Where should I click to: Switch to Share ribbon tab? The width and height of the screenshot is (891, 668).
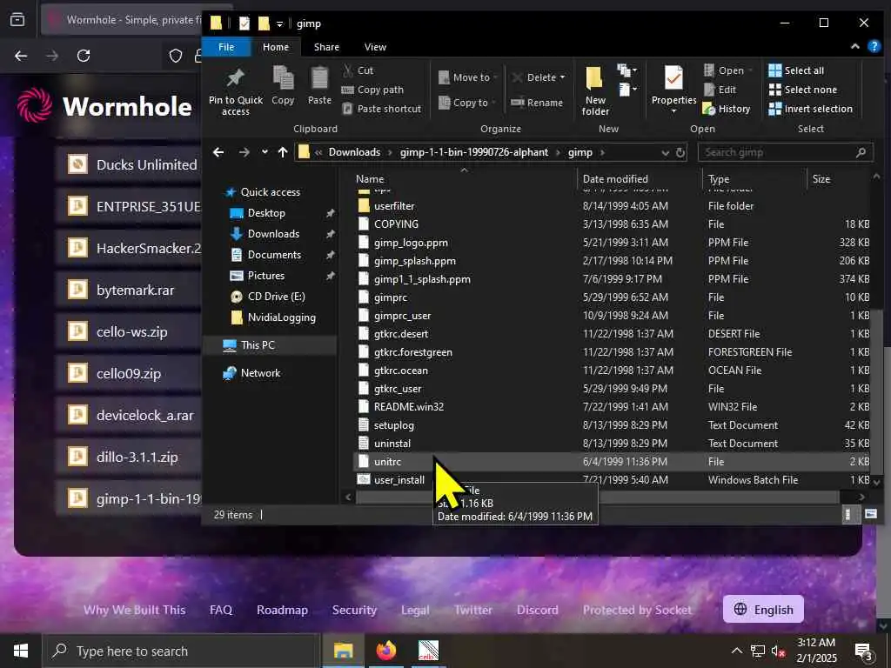[326, 47]
